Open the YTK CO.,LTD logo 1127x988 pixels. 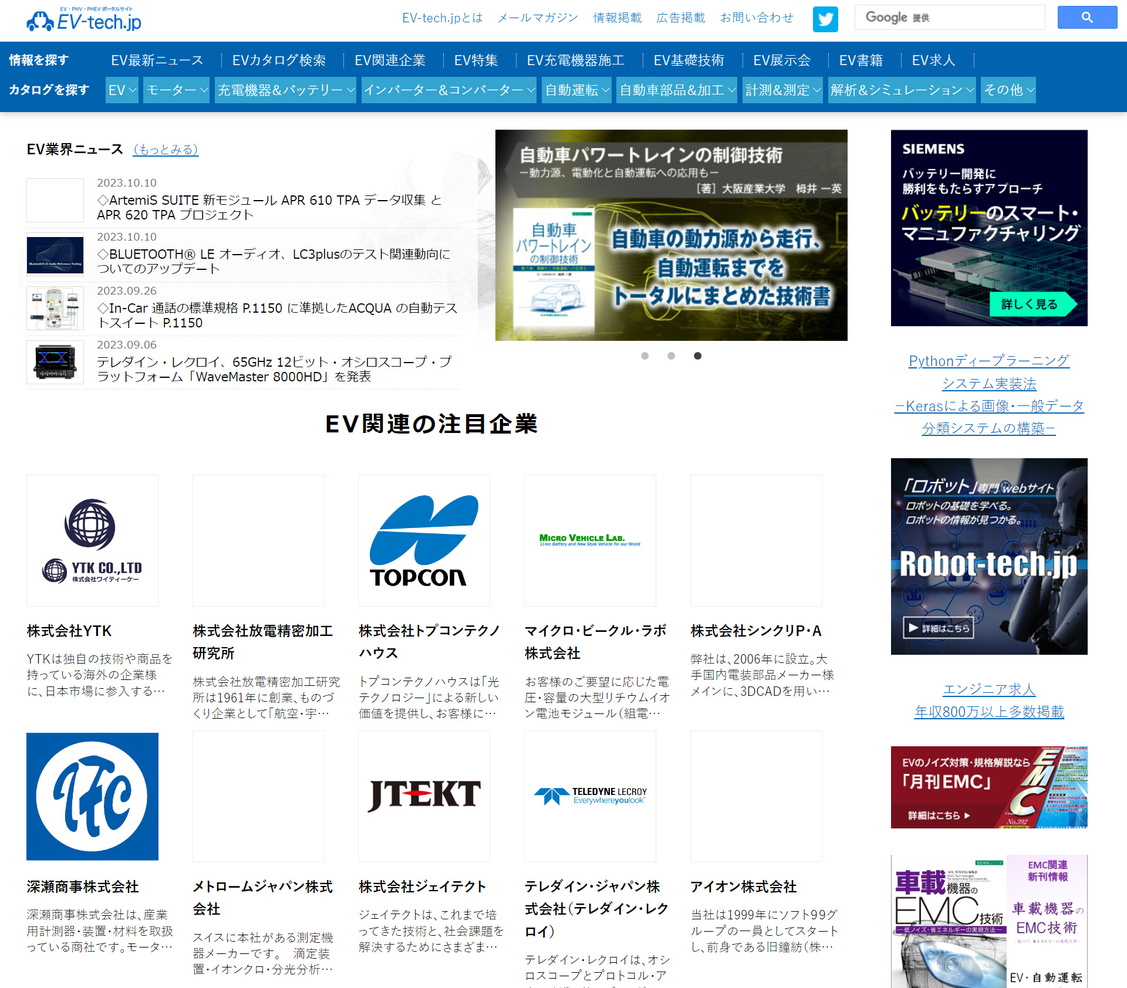[x=92, y=540]
